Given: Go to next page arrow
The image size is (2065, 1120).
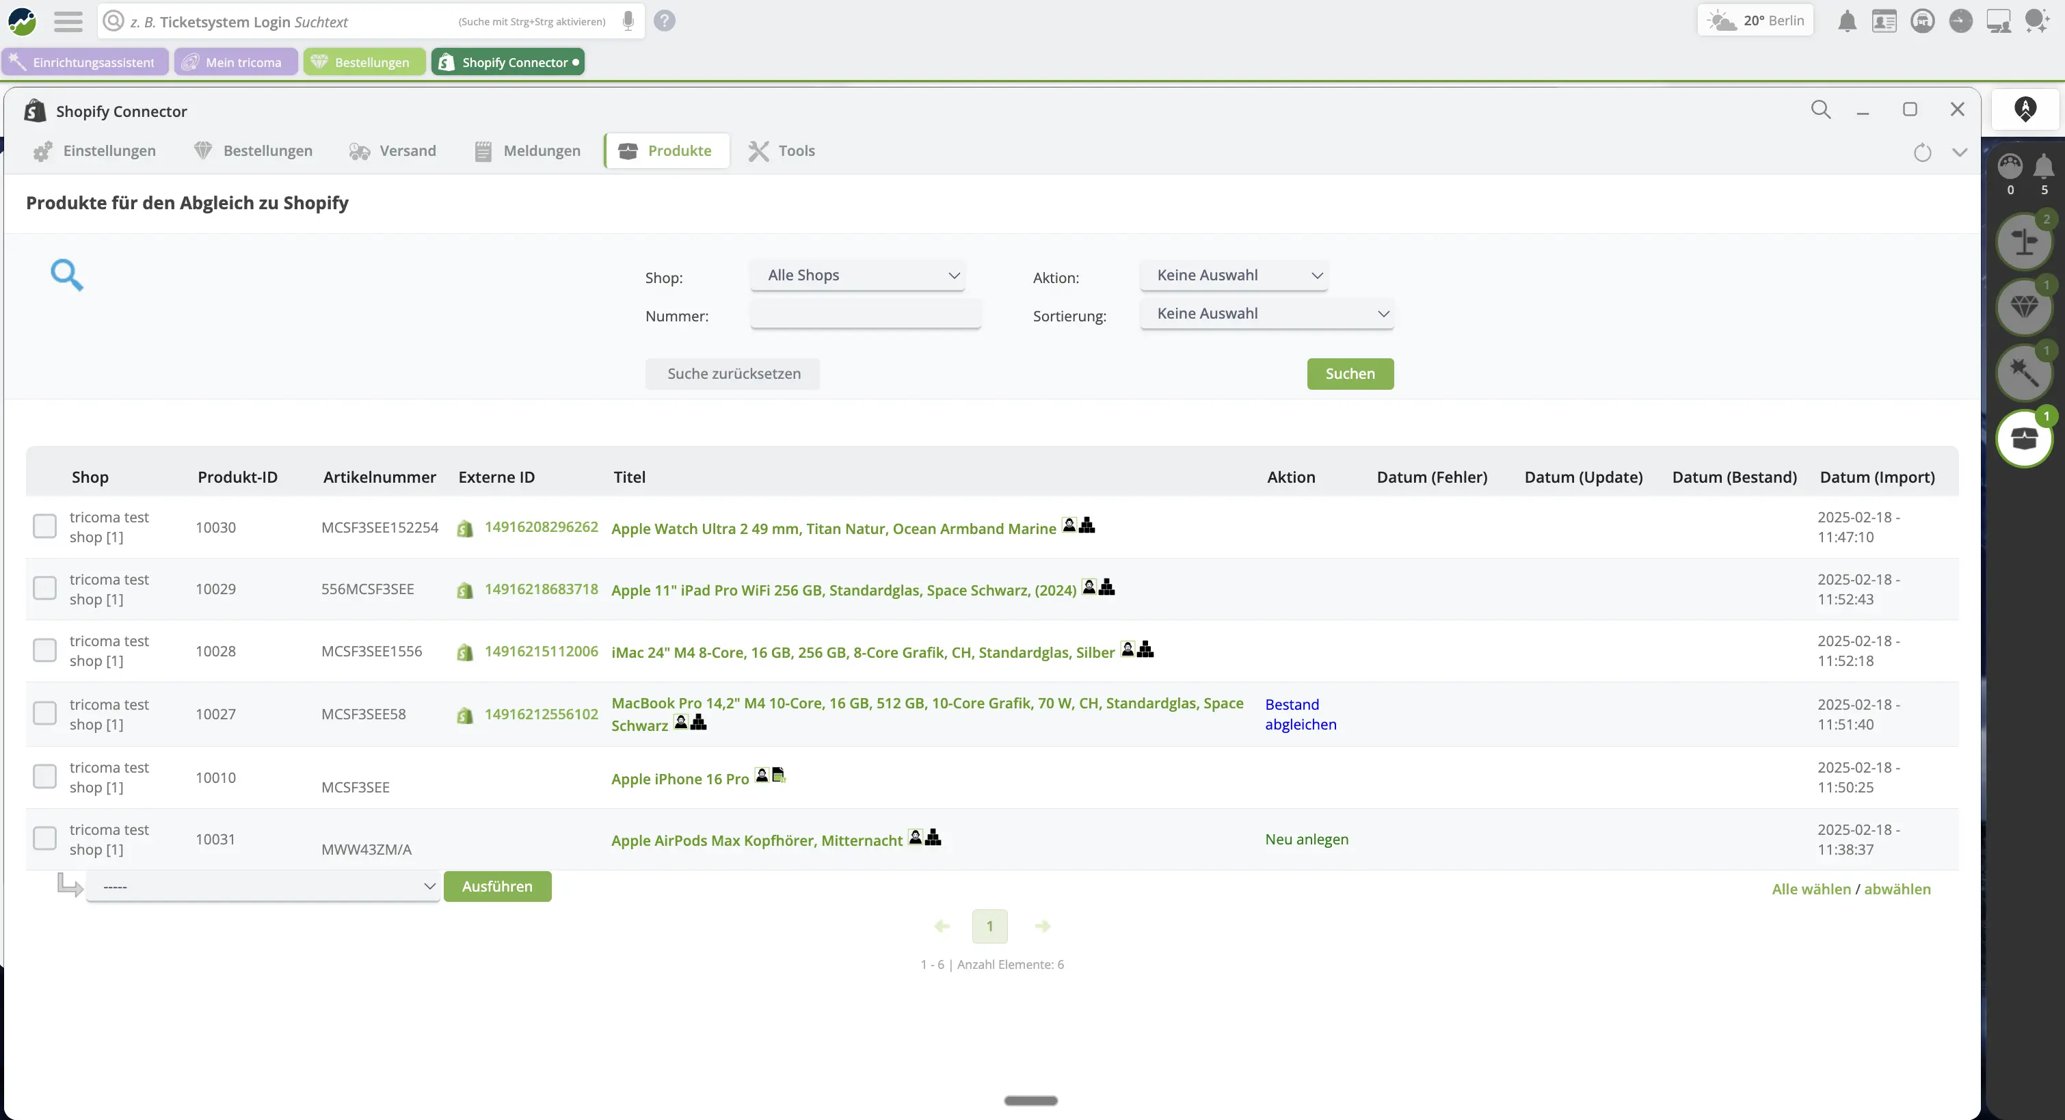Looking at the screenshot, I should pos(1042,926).
